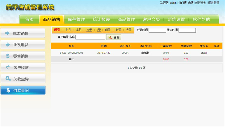Screen dimensions: 225x127
Task: Click customer number 00001
Action: click(x=125, y=53)
